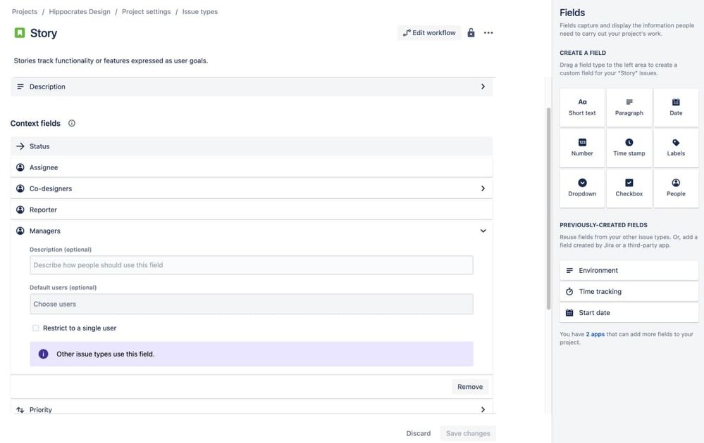This screenshot has width=704, height=443.
Task: Select the Dropdown field type
Action: pos(582,188)
